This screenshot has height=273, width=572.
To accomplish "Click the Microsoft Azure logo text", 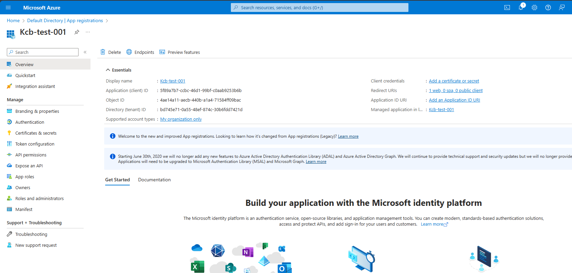I will point(42,7).
